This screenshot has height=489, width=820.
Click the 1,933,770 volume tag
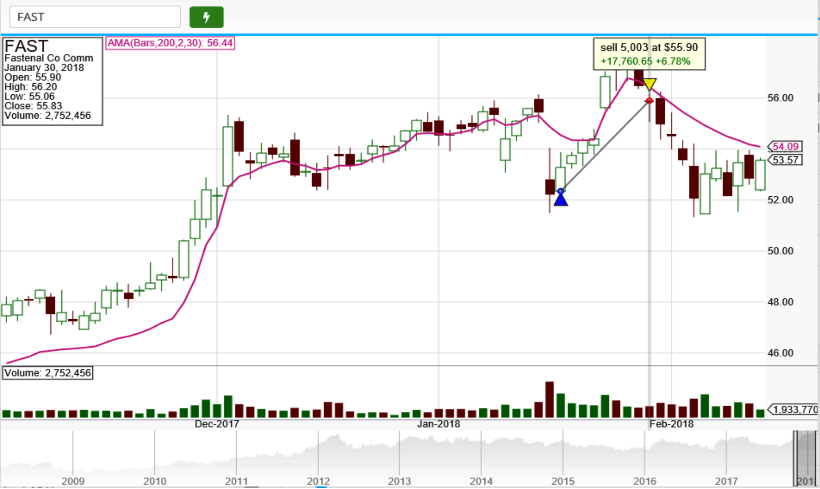pos(794,410)
